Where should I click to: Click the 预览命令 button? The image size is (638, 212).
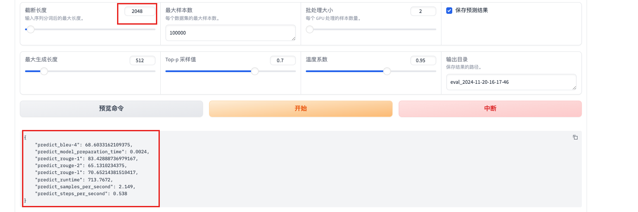point(111,109)
